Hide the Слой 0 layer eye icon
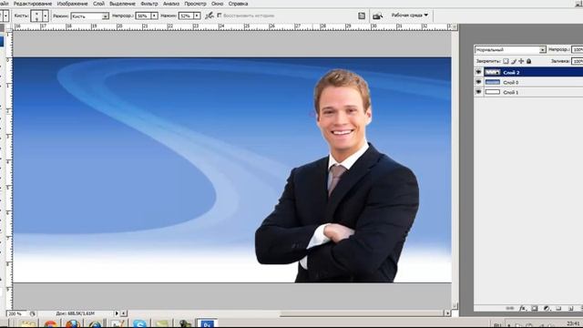 point(479,82)
